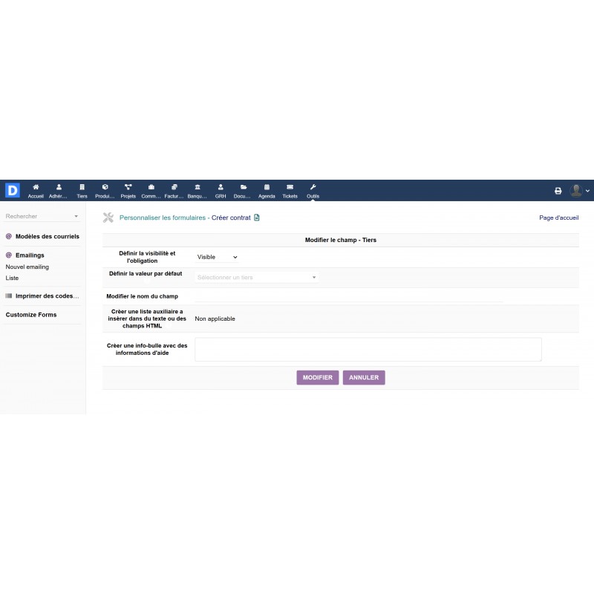The width and height of the screenshot is (594, 594).
Task: Click the print icon at top right
Action: point(559,190)
